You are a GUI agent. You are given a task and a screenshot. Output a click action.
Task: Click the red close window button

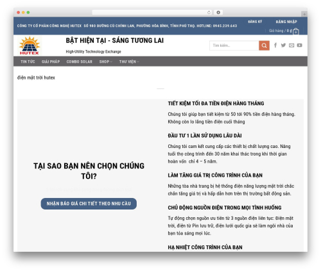[x=19, y=12]
